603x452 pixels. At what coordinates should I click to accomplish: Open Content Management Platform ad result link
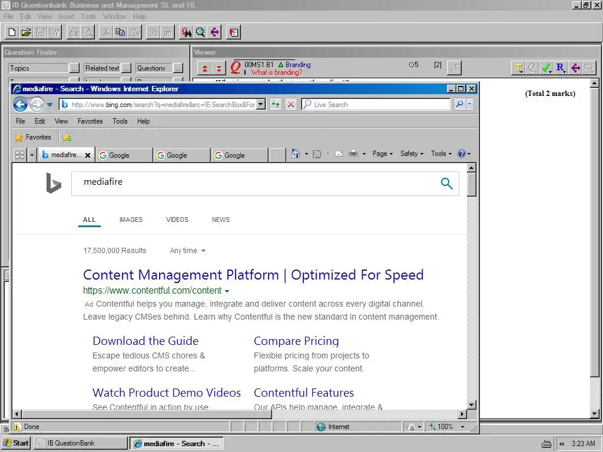coord(253,275)
